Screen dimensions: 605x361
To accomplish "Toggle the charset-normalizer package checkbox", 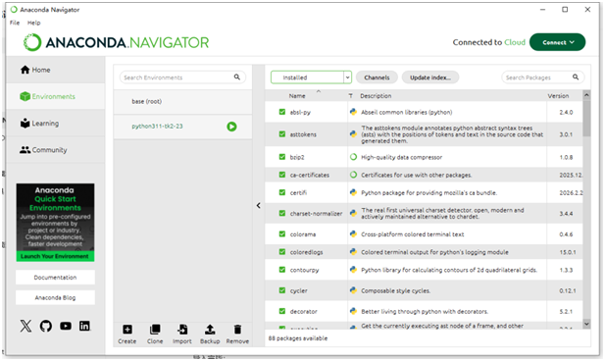I will point(282,213).
